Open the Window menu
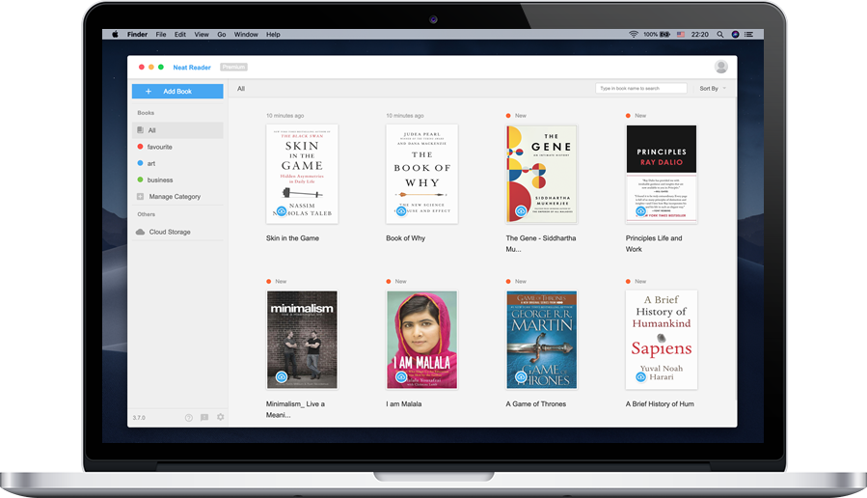This screenshot has width=867, height=498. (246, 34)
